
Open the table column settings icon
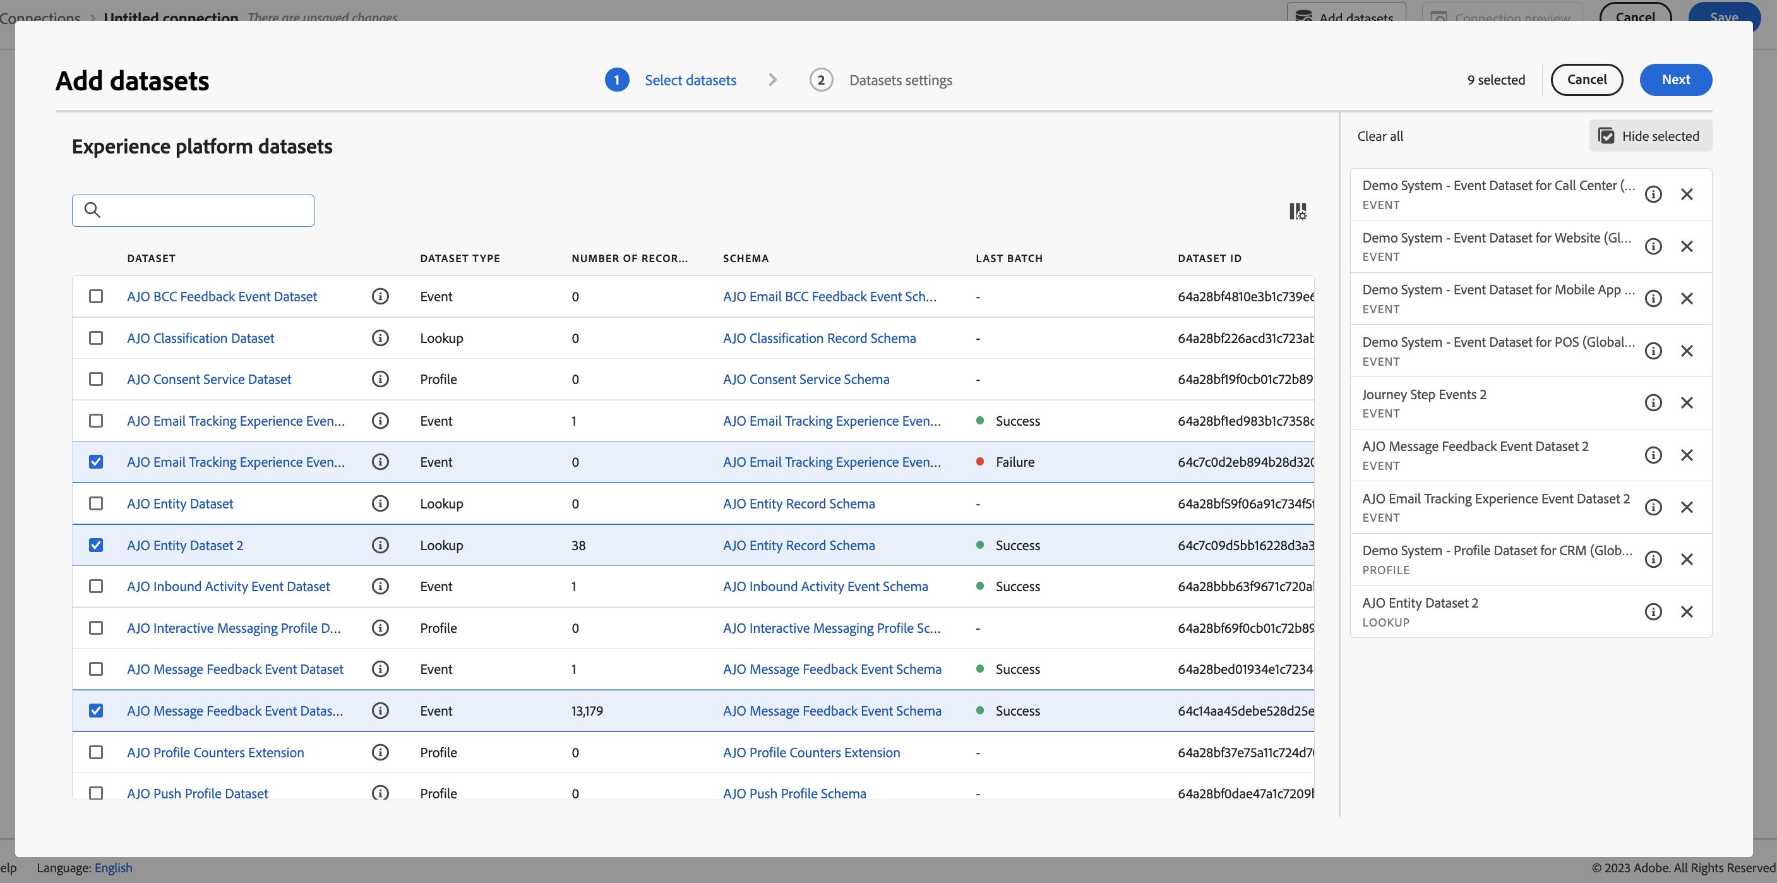tap(1298, 211)
